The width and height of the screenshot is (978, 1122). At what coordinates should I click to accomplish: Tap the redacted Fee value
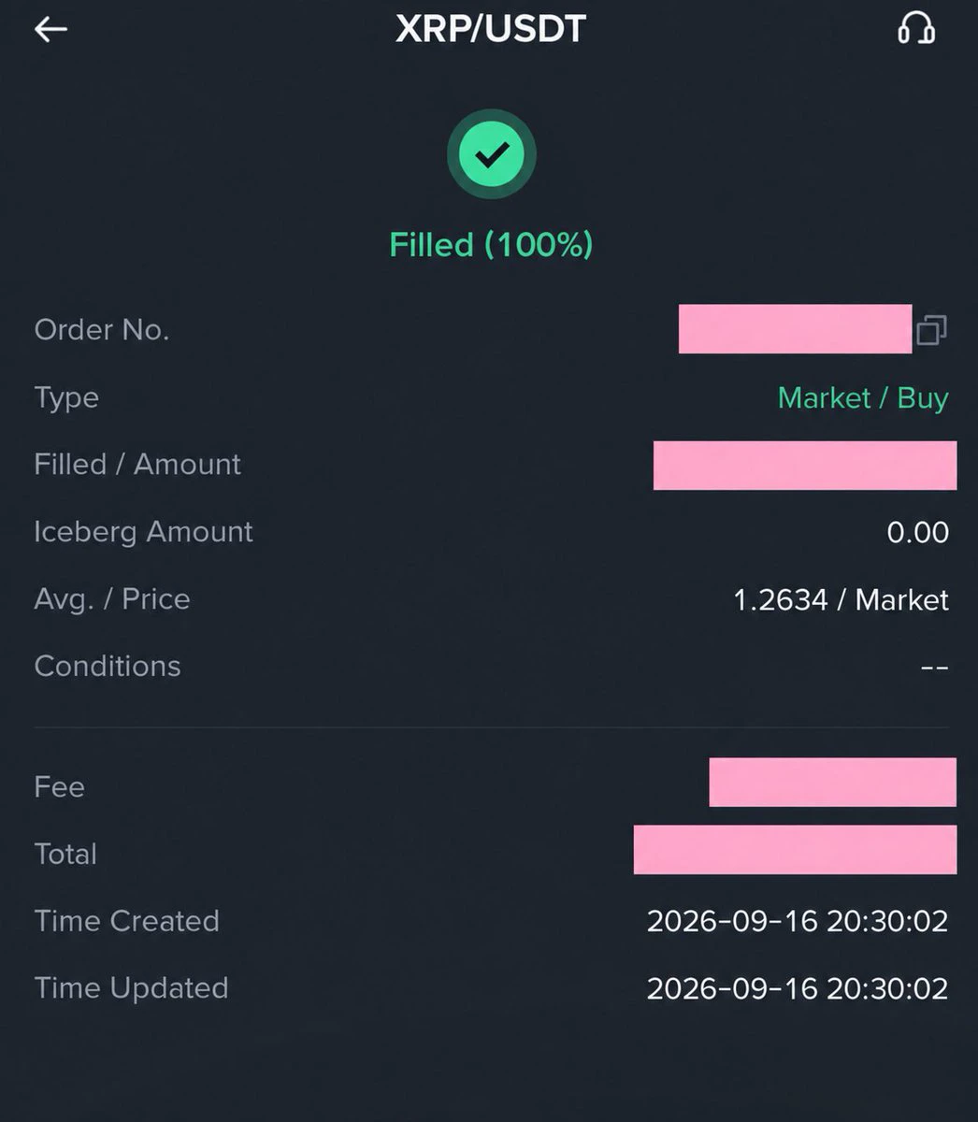point(832,783)
